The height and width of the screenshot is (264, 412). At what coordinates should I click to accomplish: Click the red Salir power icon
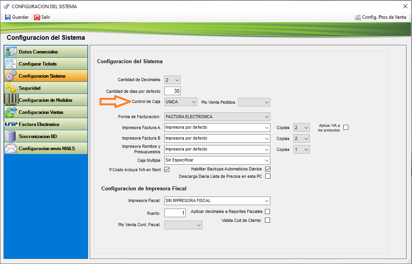[x=37, y=17]
